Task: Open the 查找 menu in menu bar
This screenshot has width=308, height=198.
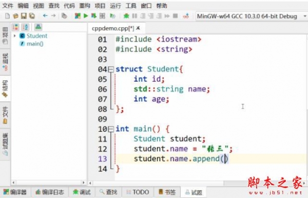Action: point(54,6)
